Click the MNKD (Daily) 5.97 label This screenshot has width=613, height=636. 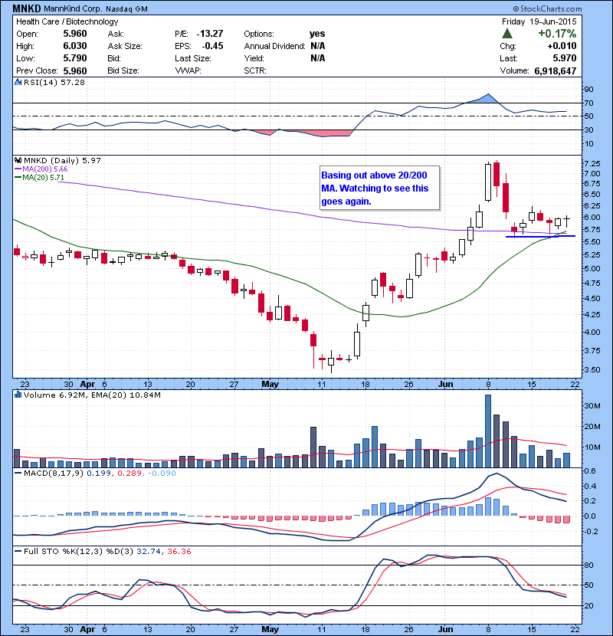(x=62, y=161)
